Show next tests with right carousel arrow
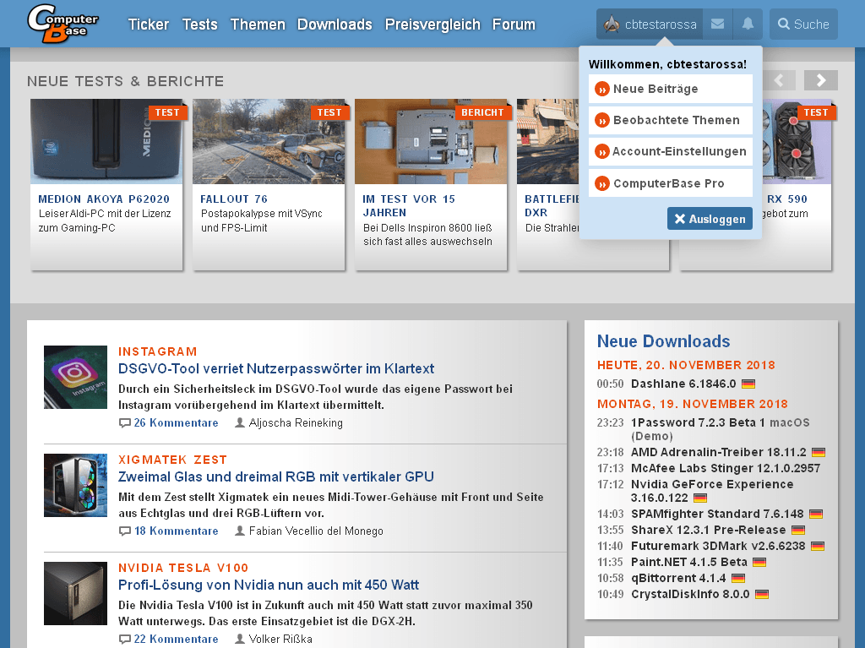 (821, 80)
